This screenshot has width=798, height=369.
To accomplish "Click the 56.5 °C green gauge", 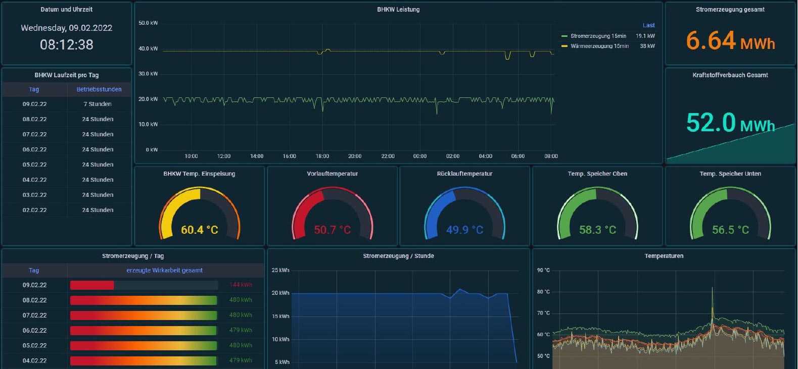I will point(730,213).
